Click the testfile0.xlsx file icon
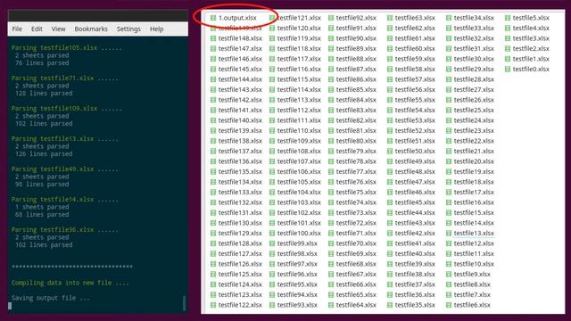571x321 pixels. coord(508,69)
